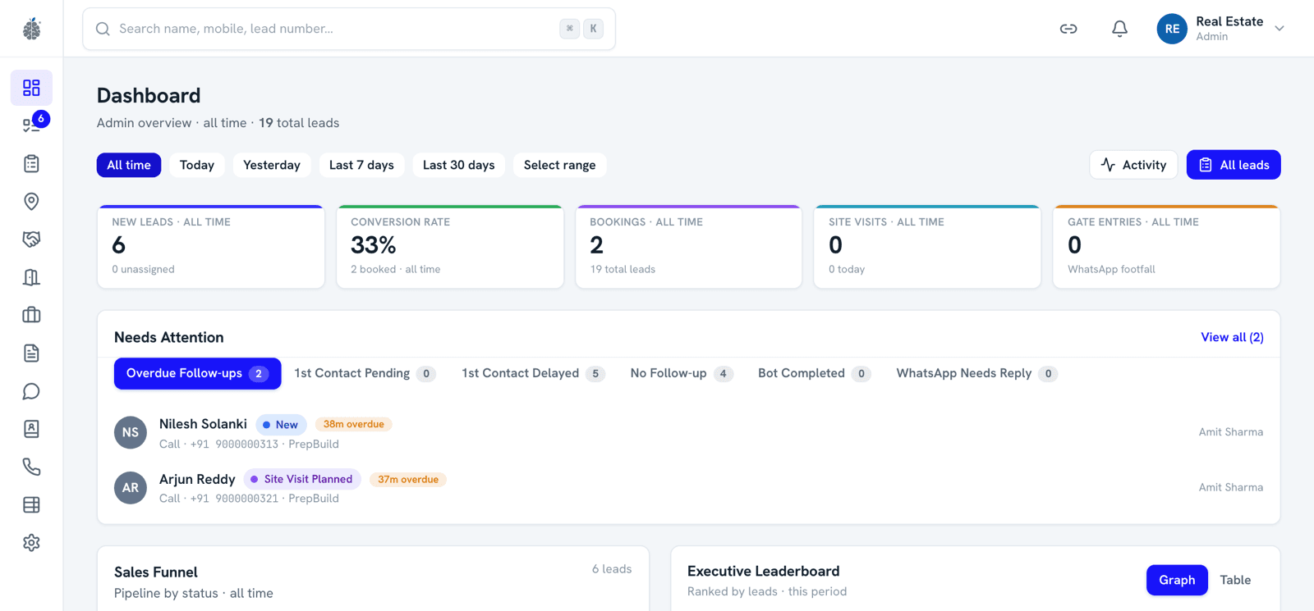This screenshot has height=611, width=1314.
Task: Open the View all (2) link
Action: pyautogui.click(x=1232, y=337)
